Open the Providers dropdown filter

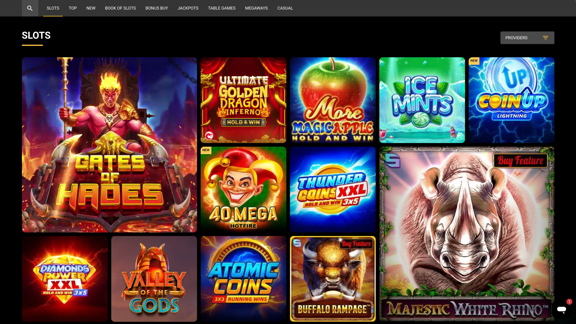[527, 37]
